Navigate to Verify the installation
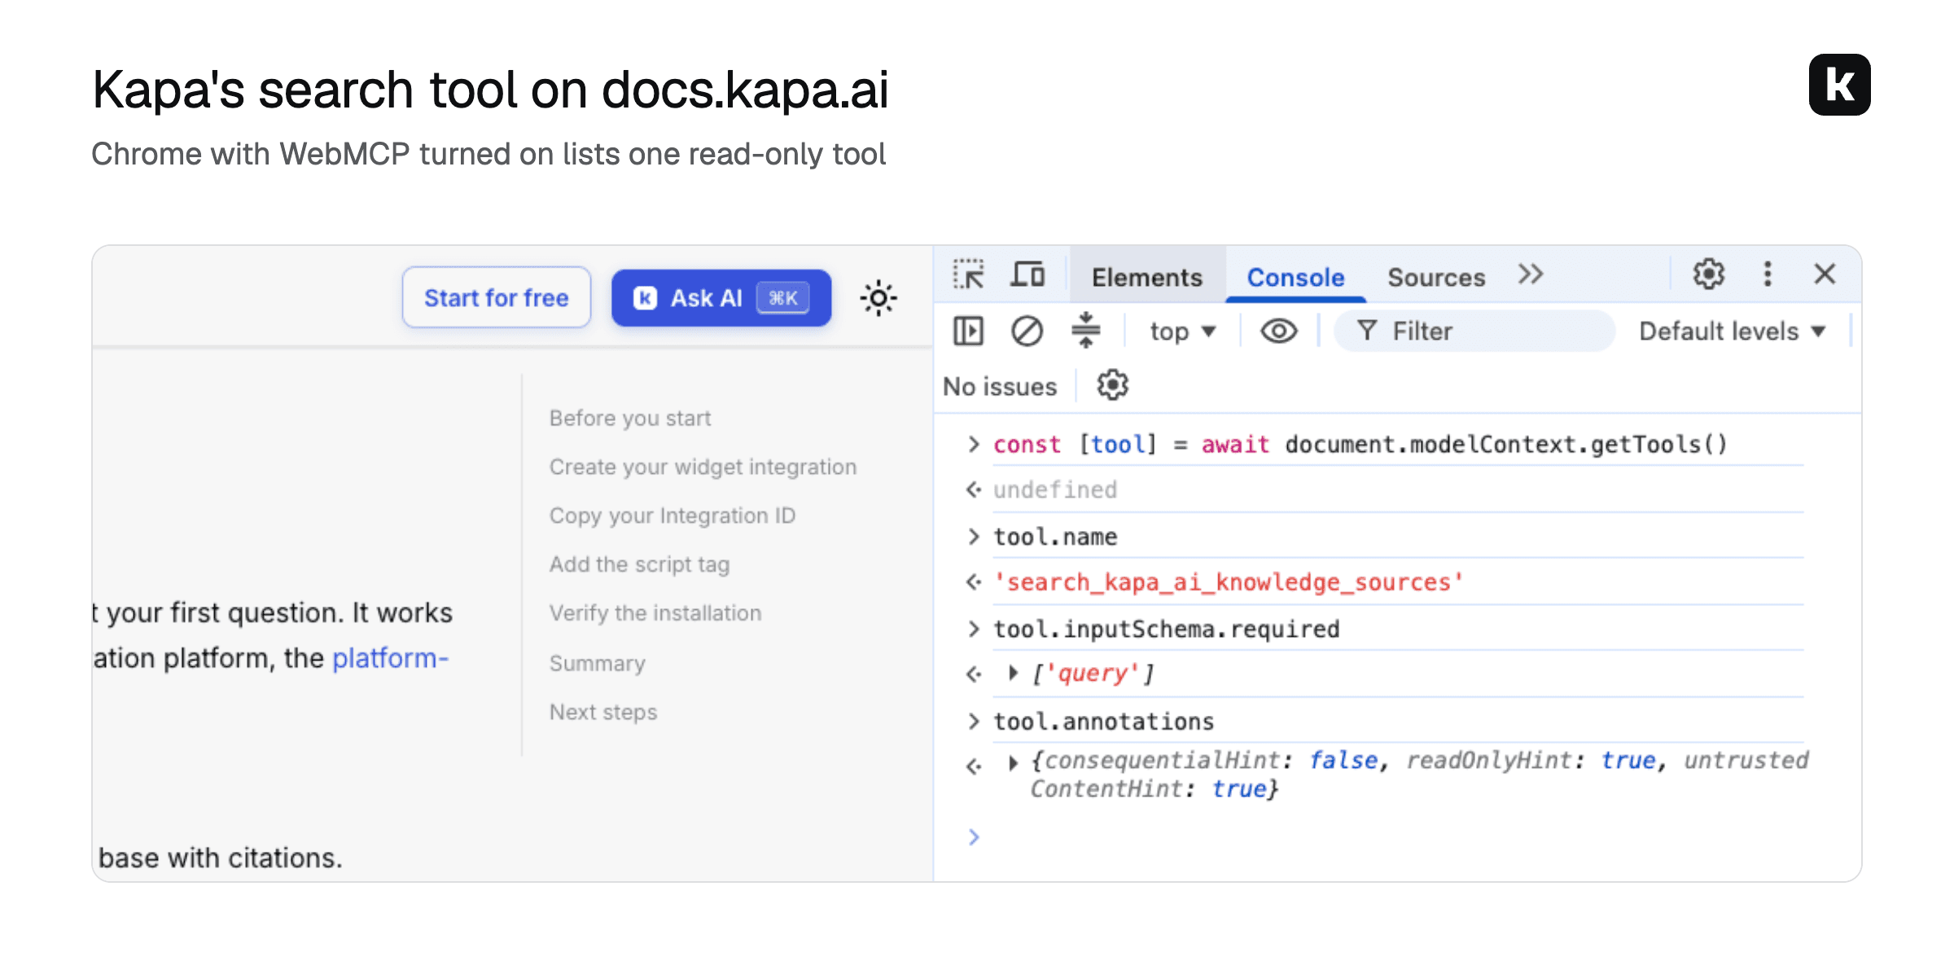1954x974 pixels. [655, 613]
